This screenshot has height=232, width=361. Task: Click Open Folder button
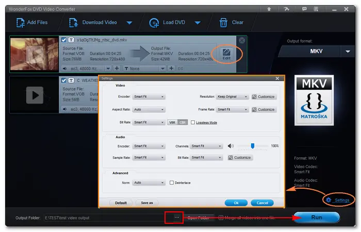[x=198, y=218]
